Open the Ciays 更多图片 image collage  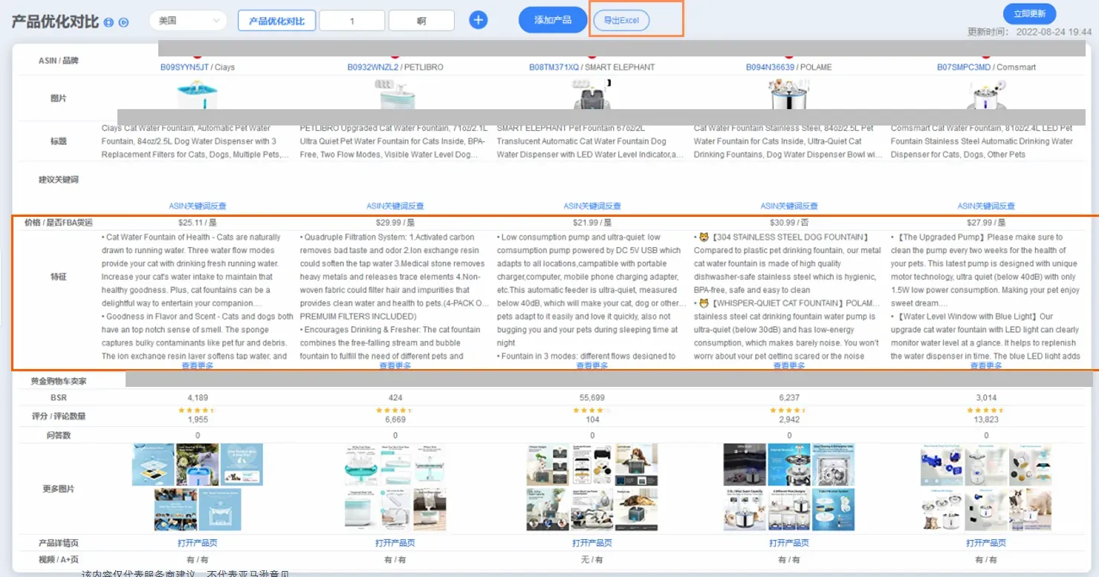coord(198,487)
